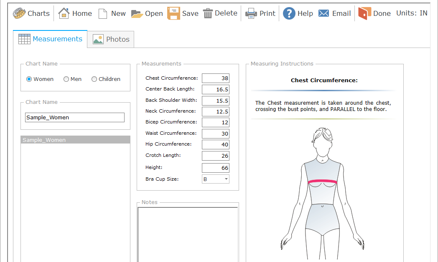Switch to the Measurements tab

50,39
